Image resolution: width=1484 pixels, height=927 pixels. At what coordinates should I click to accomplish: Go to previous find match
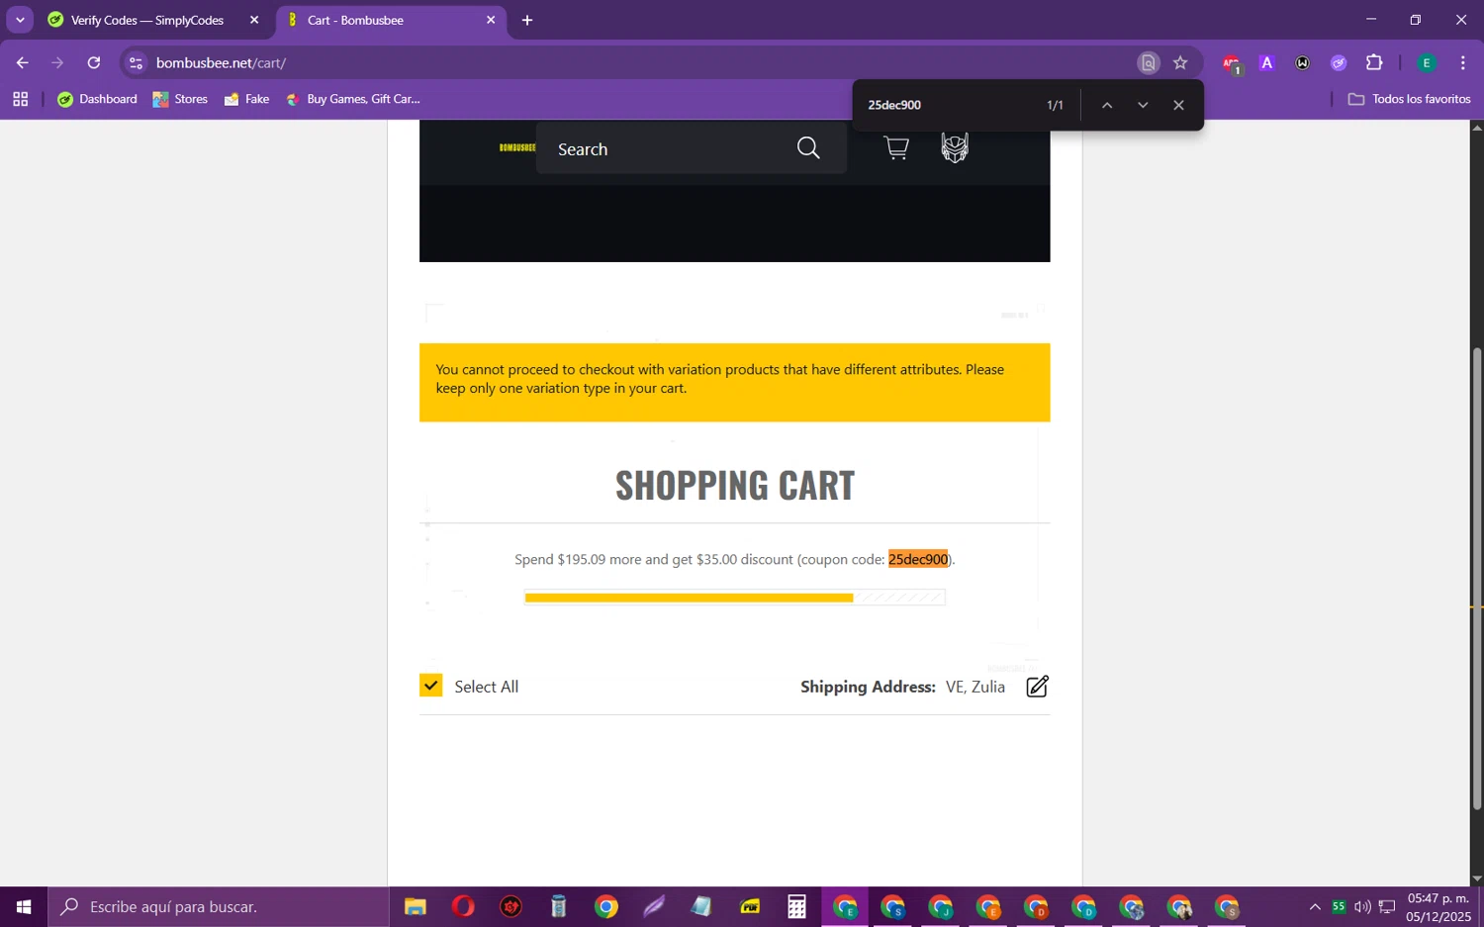(x=1107, y=105)
